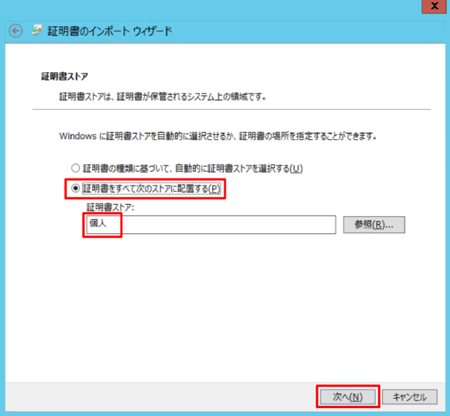Click the sentence starting with Windows に証明書ストアを
Viewport: 450px width, 416px height.
click(218, 136)
